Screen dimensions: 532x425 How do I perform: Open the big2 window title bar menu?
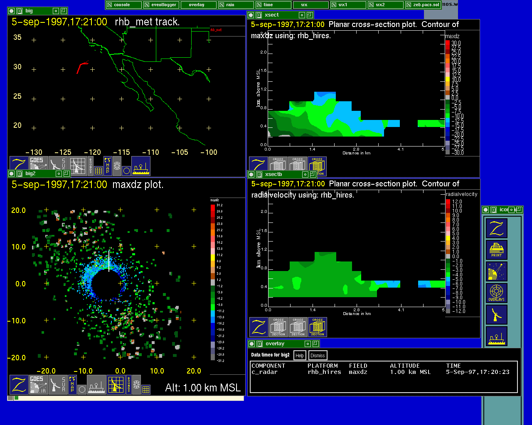pos(19,174)
